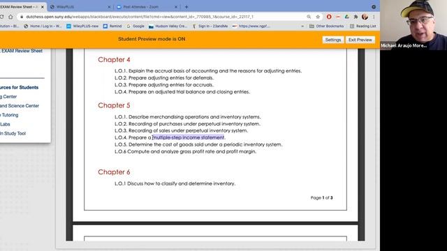Screen dimensions: 447x251
Task: Open the Reading List
Action: pyautogui.click(x=363, y=26)
